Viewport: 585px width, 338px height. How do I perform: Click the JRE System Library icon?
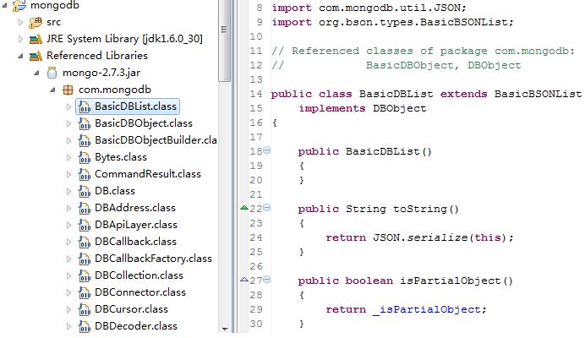36,39
